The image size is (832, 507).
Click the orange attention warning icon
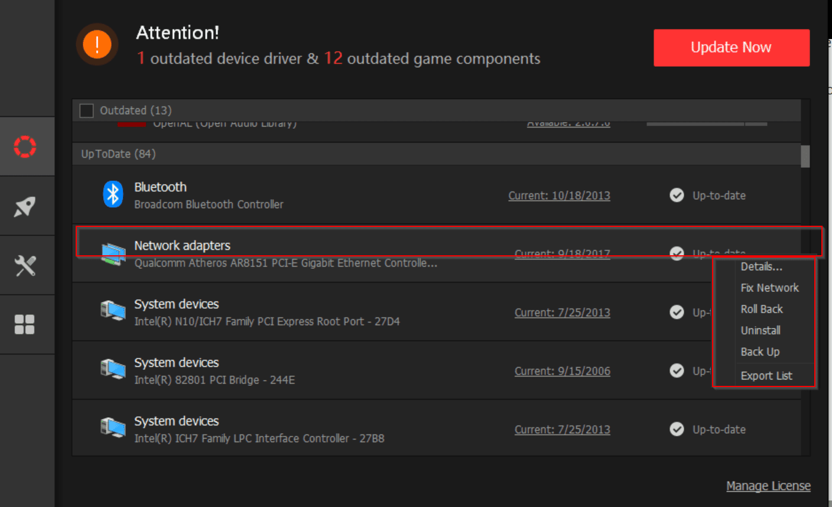(97, 45)
